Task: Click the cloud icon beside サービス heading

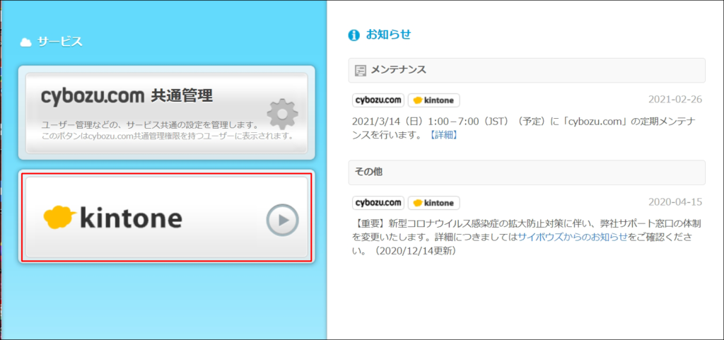Action: 26,42
